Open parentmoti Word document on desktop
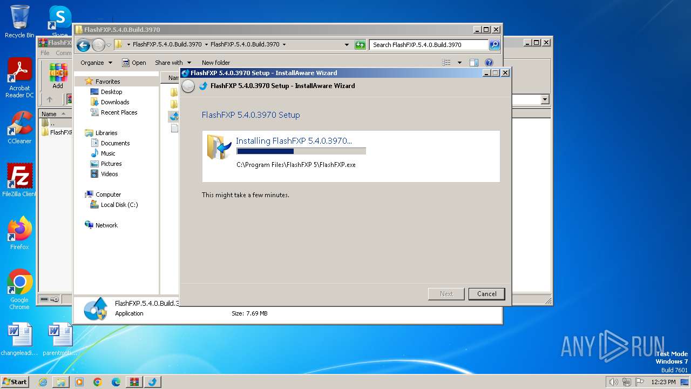Image resolution: width=691 pixels, height=389 pixels. [60, 339]
